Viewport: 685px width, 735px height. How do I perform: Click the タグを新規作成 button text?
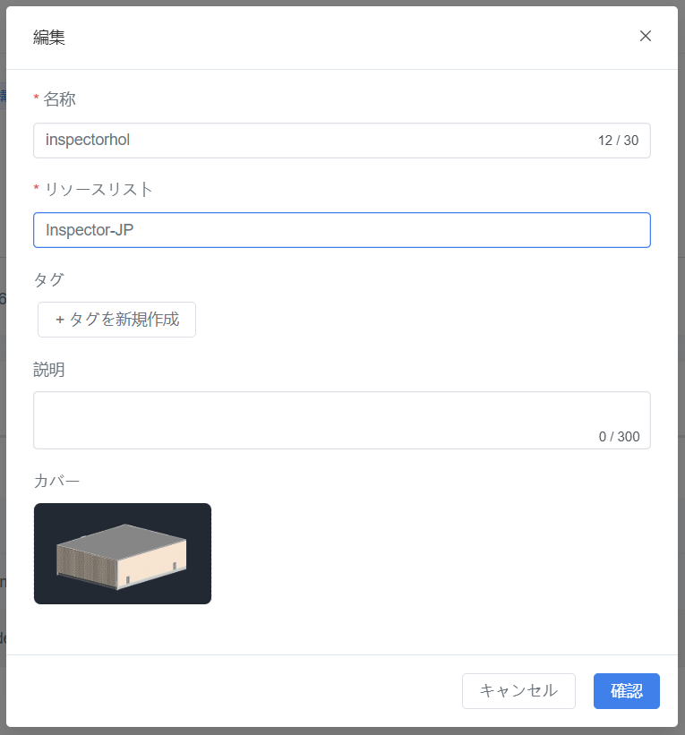pyautogui.click(x=124, y=320)
